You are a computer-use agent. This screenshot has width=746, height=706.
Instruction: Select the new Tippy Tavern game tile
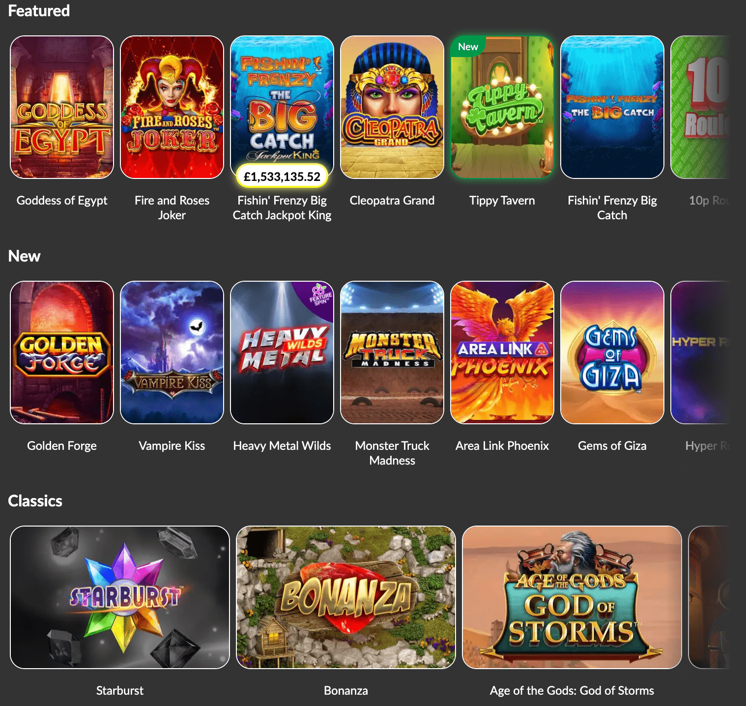502,107
